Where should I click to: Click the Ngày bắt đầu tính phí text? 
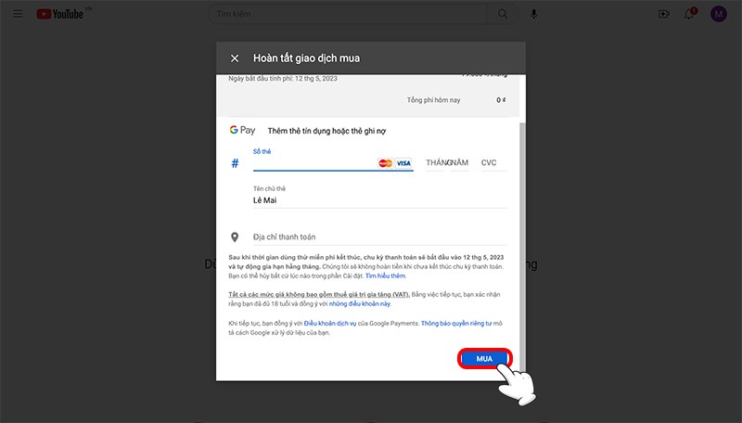(x=283, y=79)
